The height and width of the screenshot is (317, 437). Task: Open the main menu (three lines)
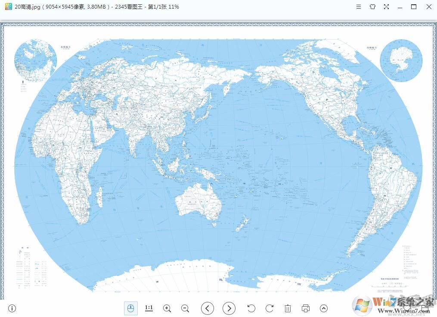click(359, 7)
